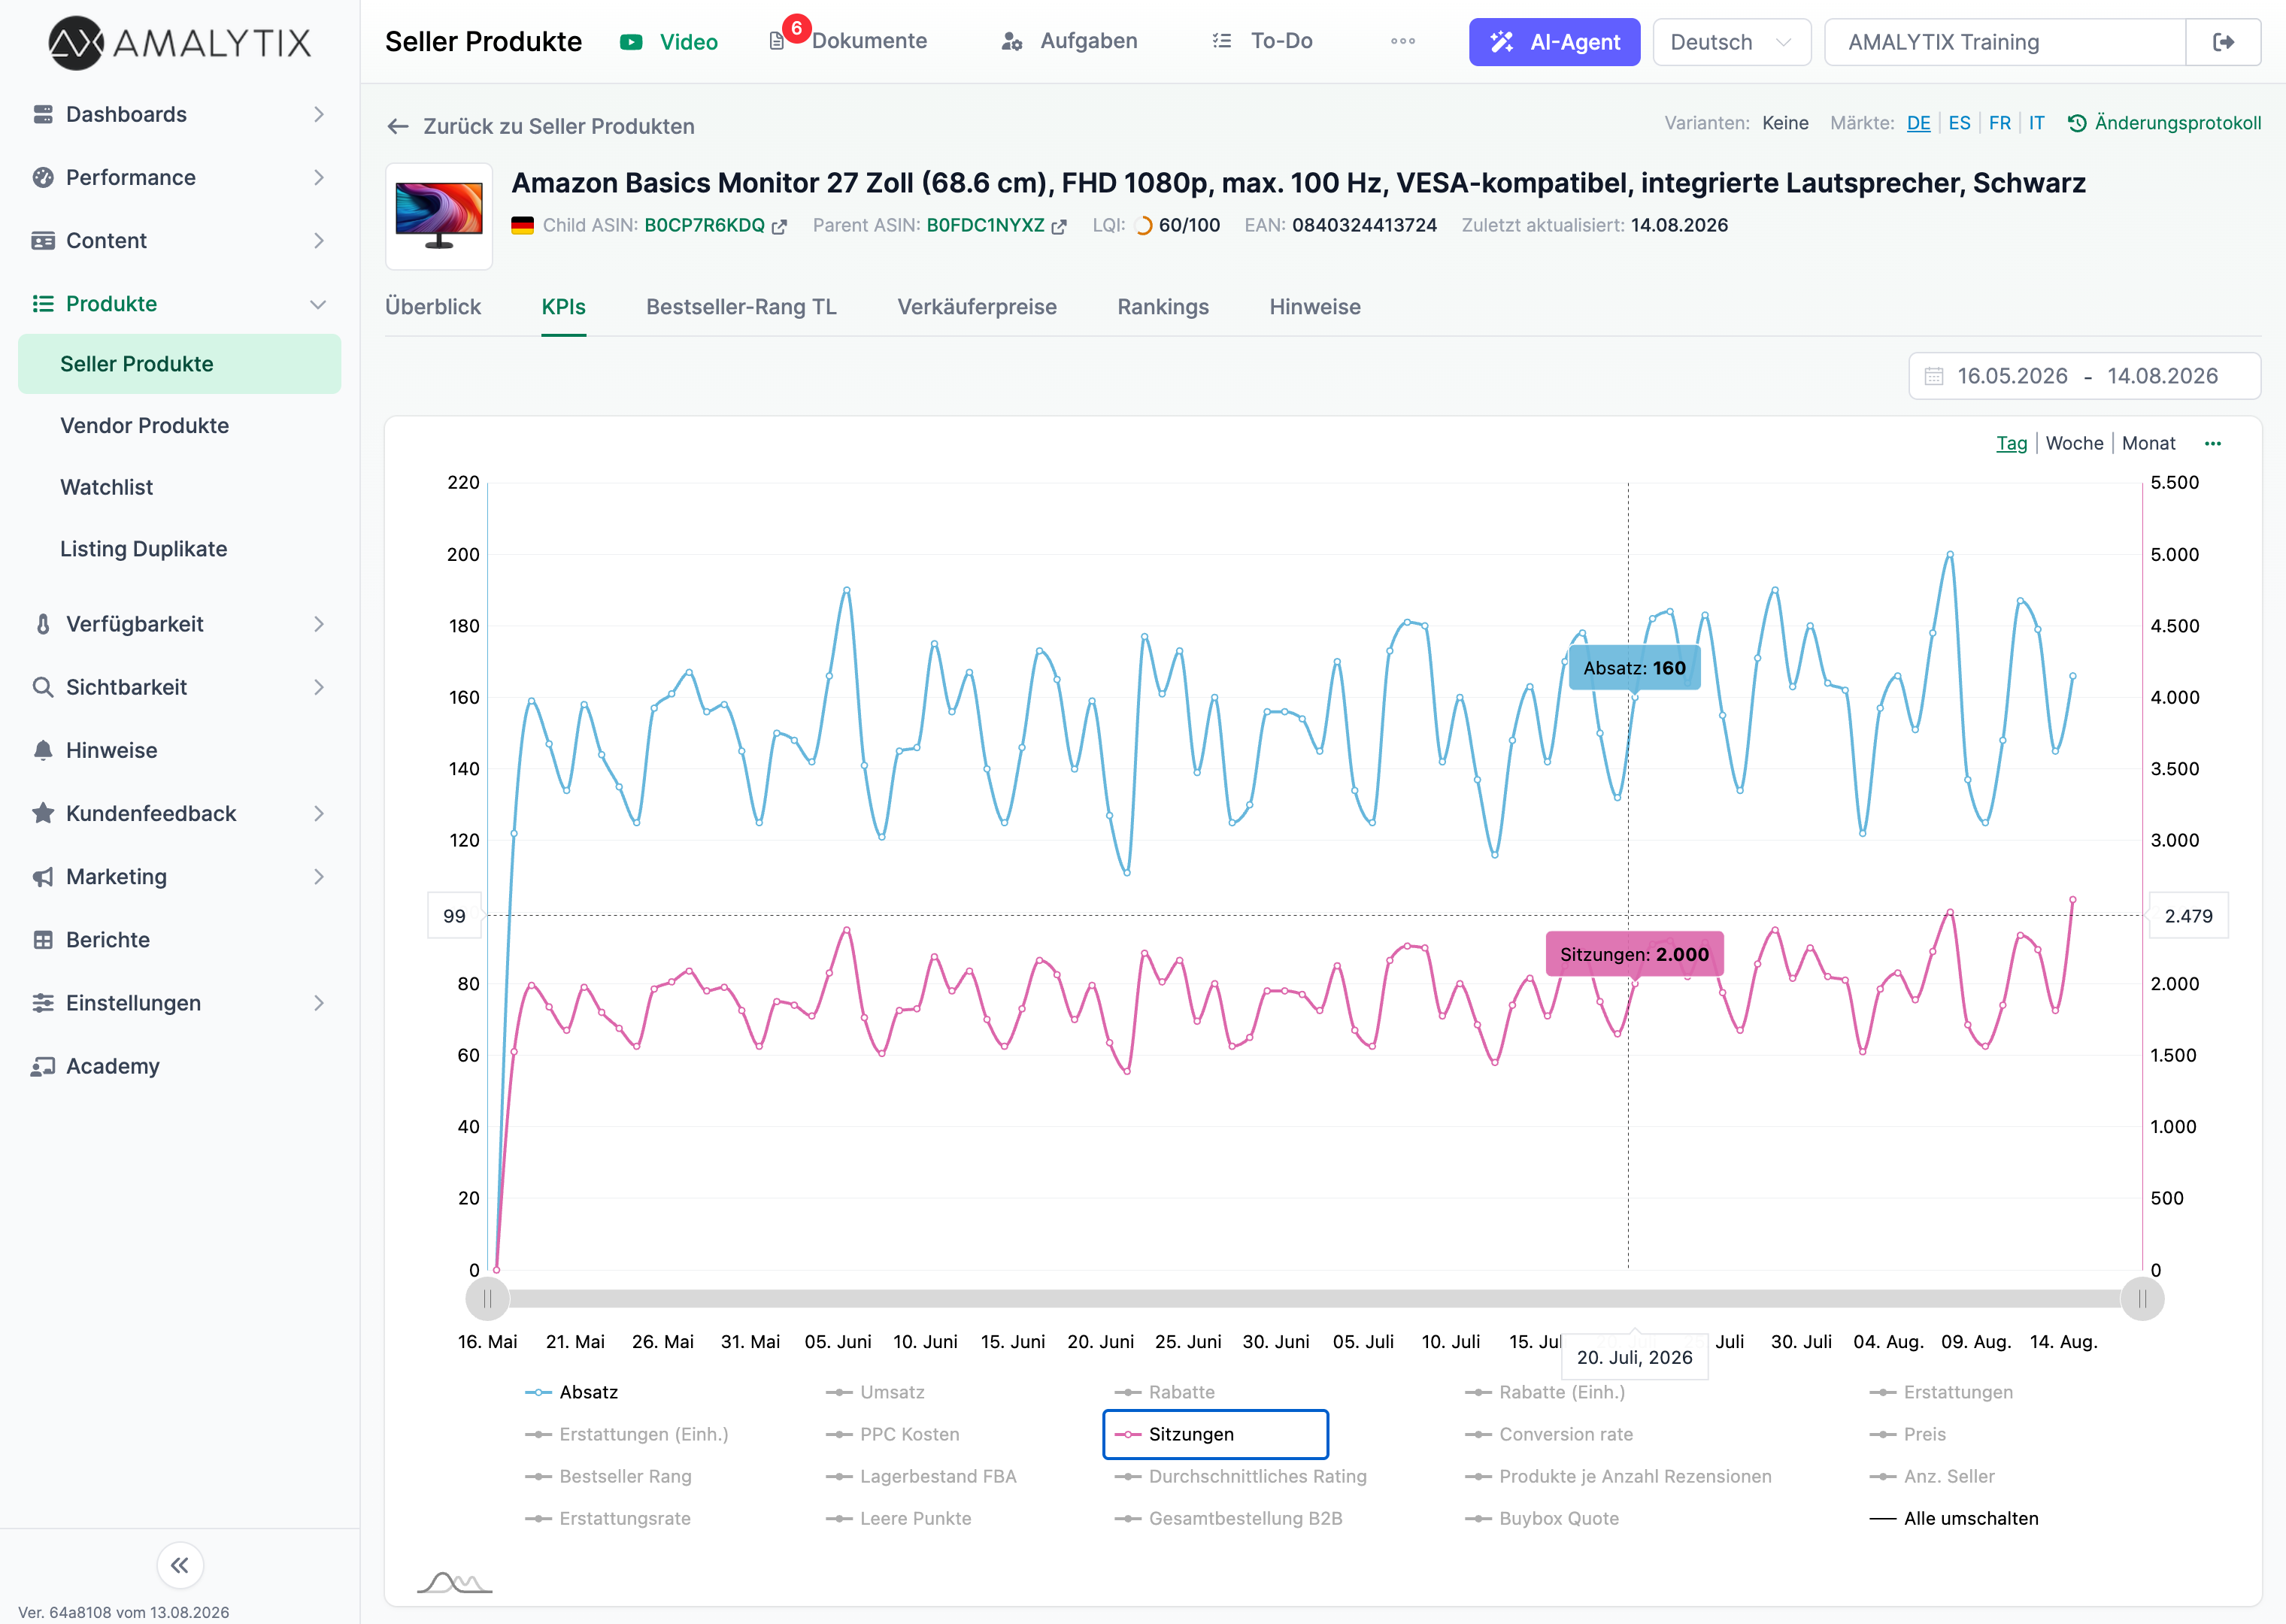This screenshot has height=1624, width=2286.
Task: Switch chart granularity to Woche
Action: 2074,443
